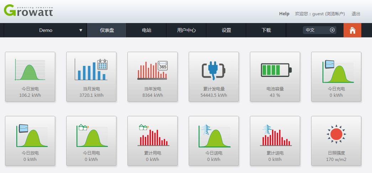
Task: Click the 43 % battery value
Action: 275,95
